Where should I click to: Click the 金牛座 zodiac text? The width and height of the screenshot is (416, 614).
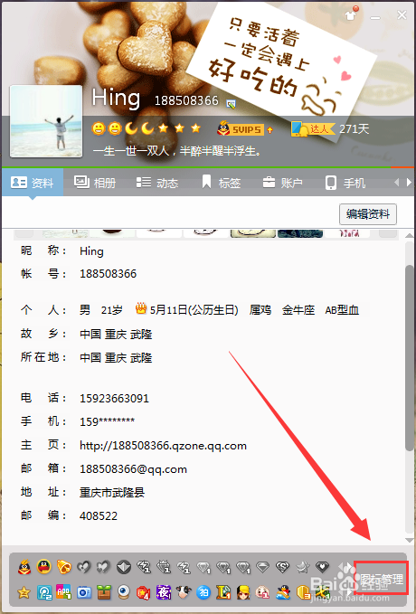[298, 310]
